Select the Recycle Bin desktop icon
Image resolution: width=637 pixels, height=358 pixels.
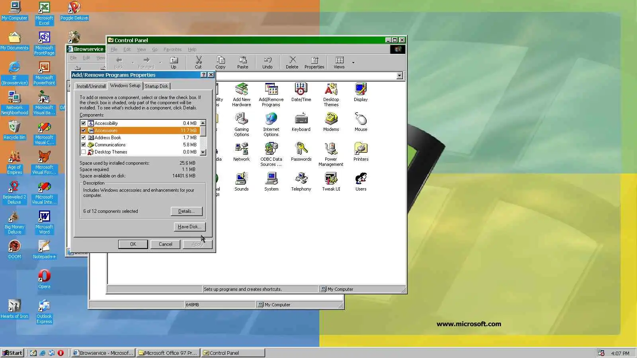click(x=14, y=130)
